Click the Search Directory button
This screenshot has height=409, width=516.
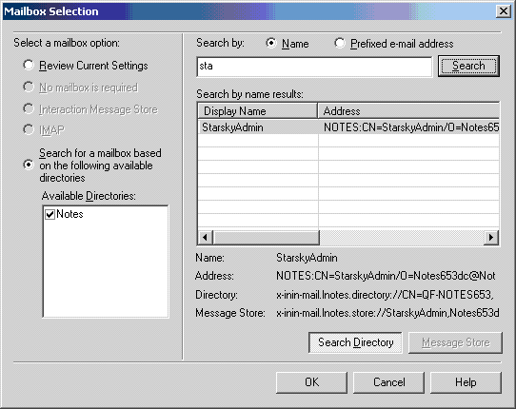click(x=355, y=342)
